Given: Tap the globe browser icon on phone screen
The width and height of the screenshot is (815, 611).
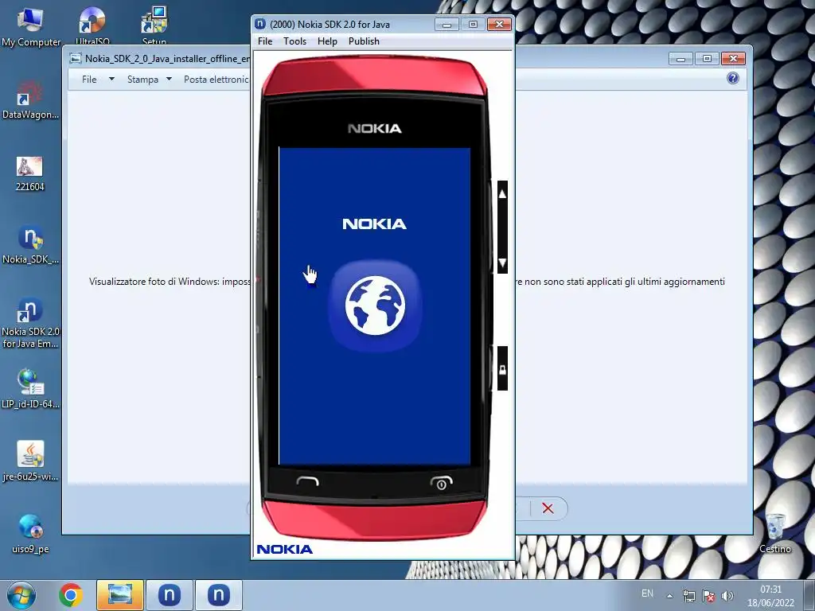Looking at the screenshot, I should (375, 305).
